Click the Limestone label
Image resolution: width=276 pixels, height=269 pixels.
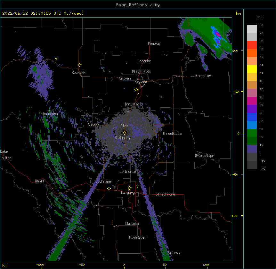click(49, 114)
